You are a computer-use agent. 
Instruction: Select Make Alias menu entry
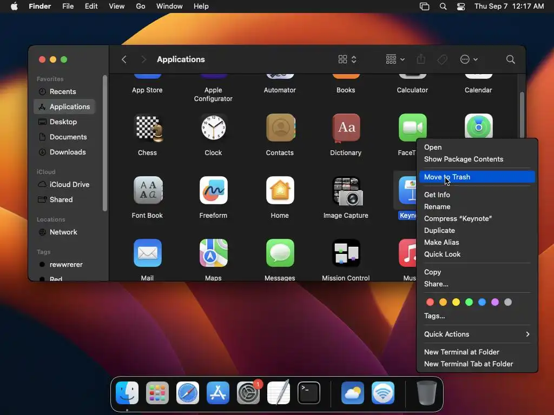click(477, 242)
